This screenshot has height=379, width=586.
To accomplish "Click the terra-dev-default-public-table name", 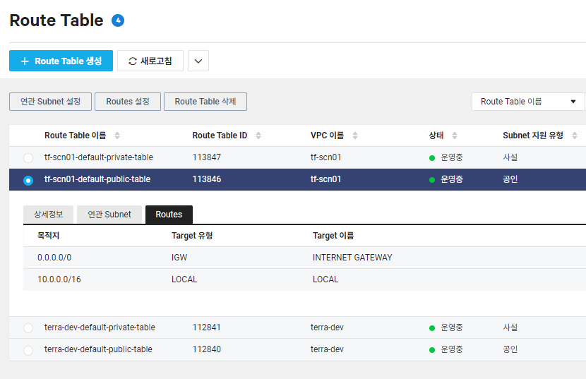I will tap(98, 349).
